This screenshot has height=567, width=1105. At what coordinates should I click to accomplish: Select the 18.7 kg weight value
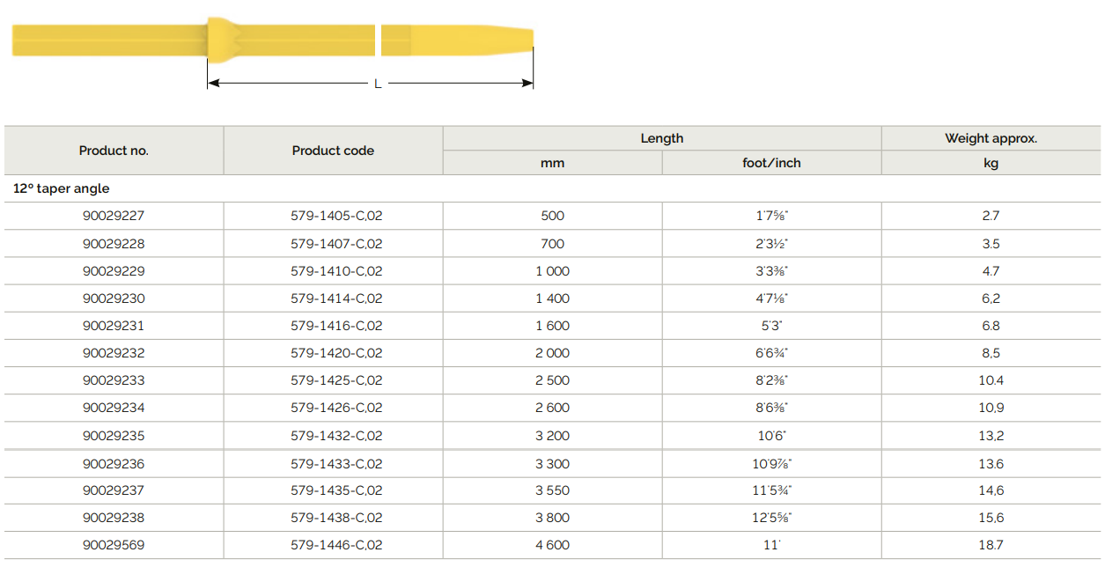(x=991, y=545)
